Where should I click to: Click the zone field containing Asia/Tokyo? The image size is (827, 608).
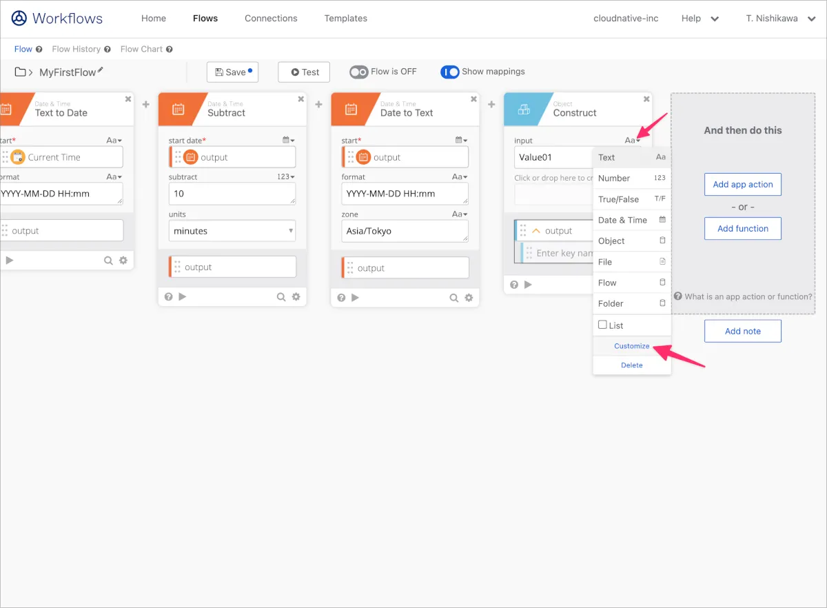pyautogui.click(x=405, y=231)
